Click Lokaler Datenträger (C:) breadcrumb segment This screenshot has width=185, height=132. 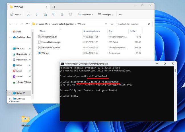click(63, 24)
